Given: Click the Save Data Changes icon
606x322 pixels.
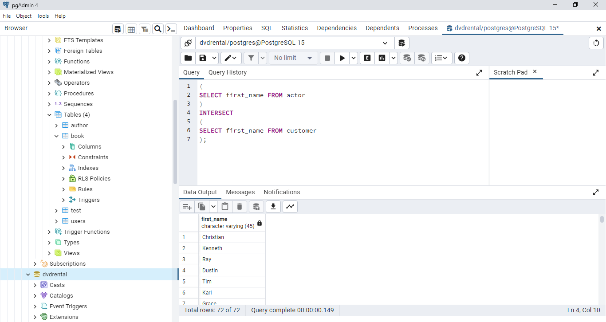Looking at the screenshot, I should [x=256, y=207].
